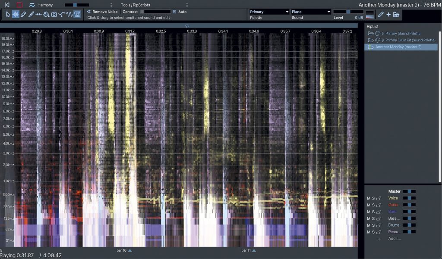Unlock the Guitar layer padlock
442x259 pixels.
point(379,205)
